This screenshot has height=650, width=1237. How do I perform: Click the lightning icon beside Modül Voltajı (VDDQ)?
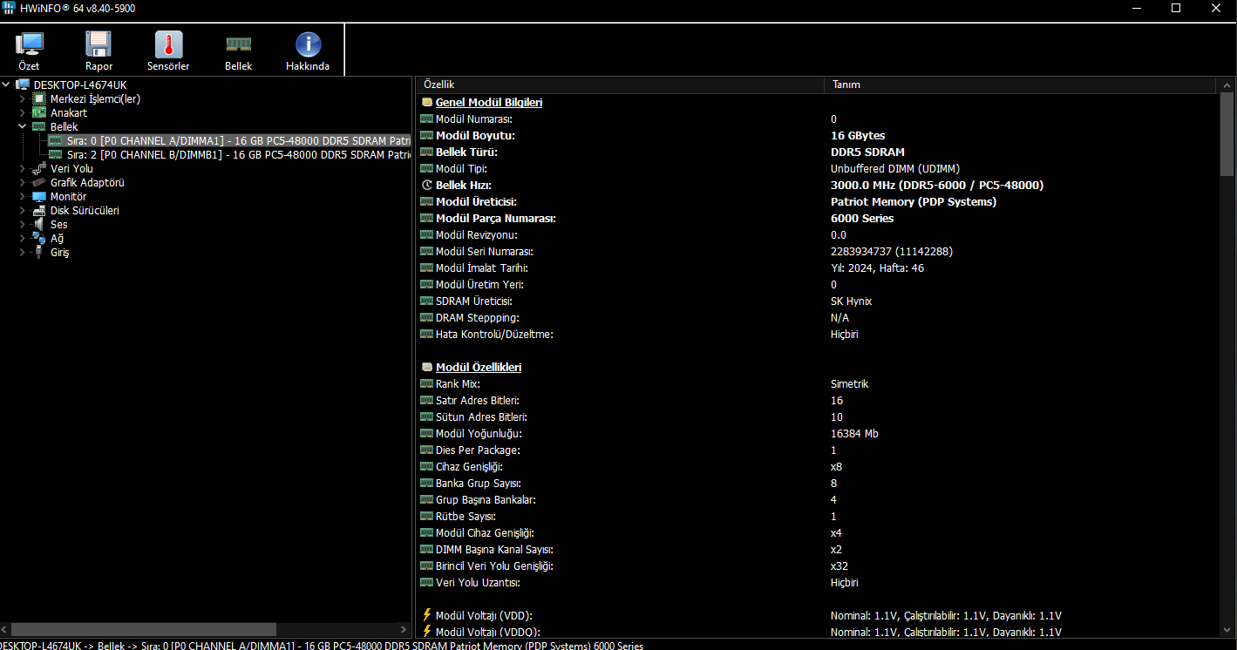click(x=426, y=632)
